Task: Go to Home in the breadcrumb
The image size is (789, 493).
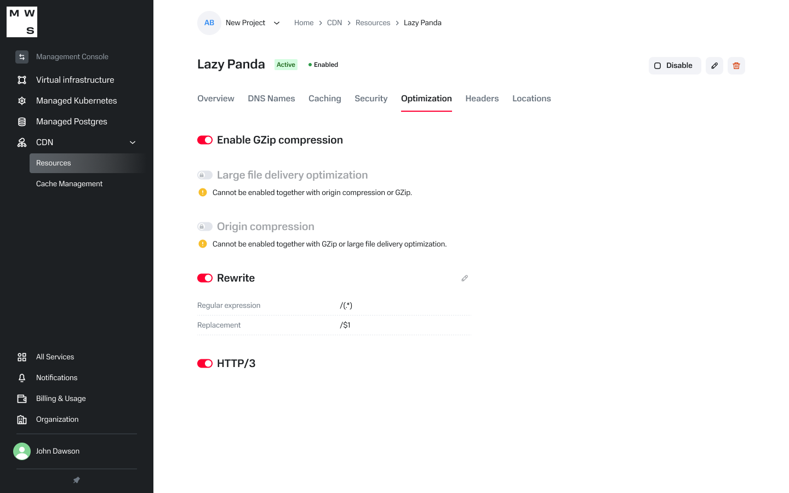Action: [x=304, y=23]
